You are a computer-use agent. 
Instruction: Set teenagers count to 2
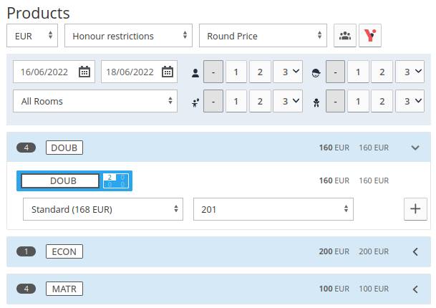pos(382,72)
